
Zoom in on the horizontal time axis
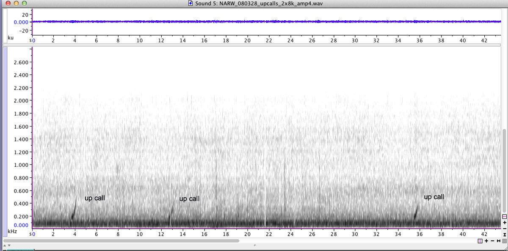[x=486, y=241]
